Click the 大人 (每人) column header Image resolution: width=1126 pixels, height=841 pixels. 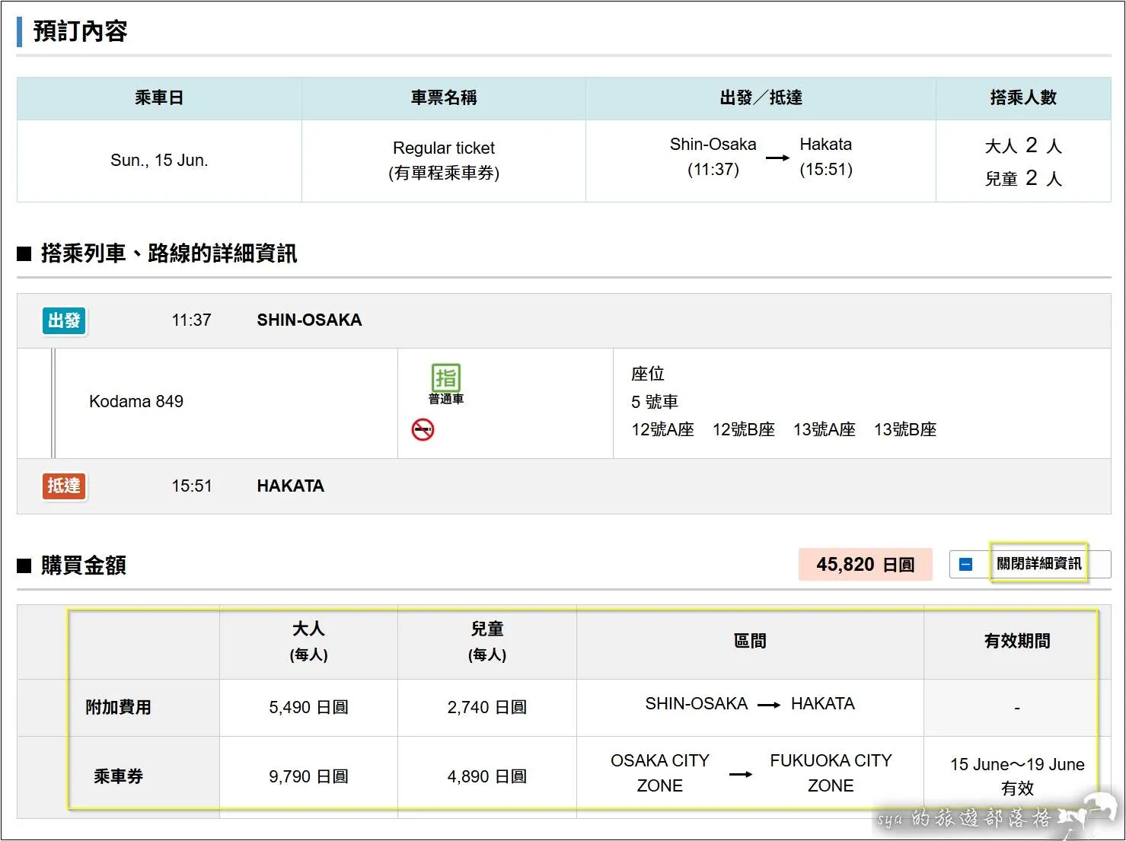tap(308, 641)
